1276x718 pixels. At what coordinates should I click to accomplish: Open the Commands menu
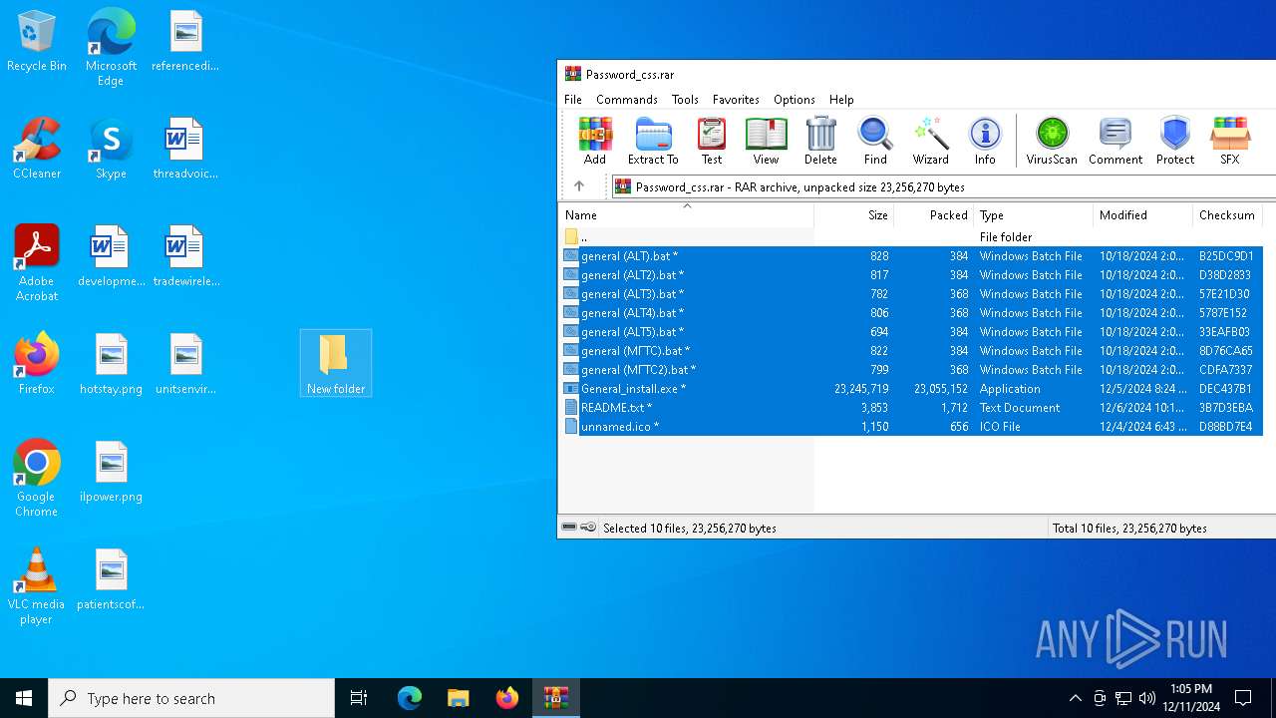627,100
